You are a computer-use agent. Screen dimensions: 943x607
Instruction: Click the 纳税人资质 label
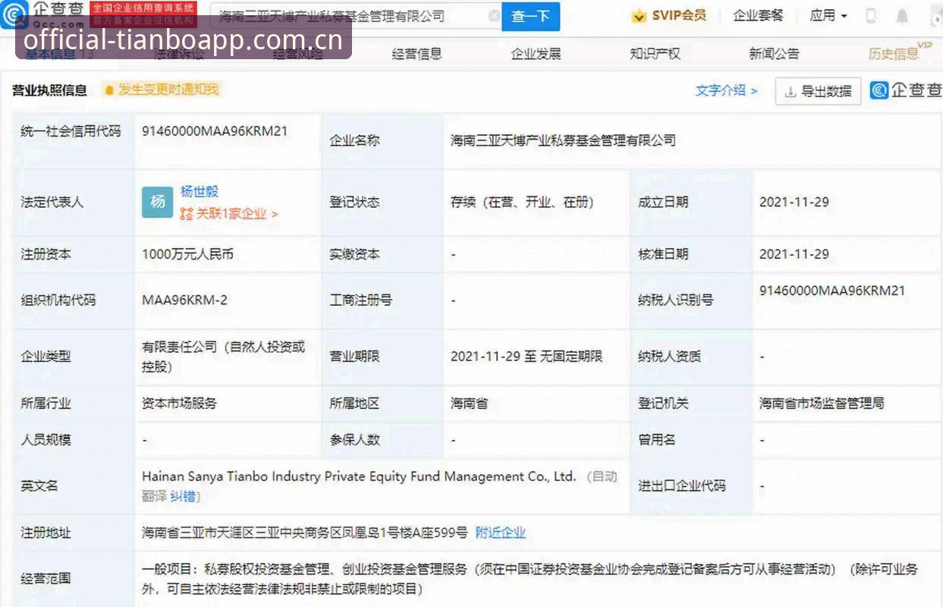[669, 356]
